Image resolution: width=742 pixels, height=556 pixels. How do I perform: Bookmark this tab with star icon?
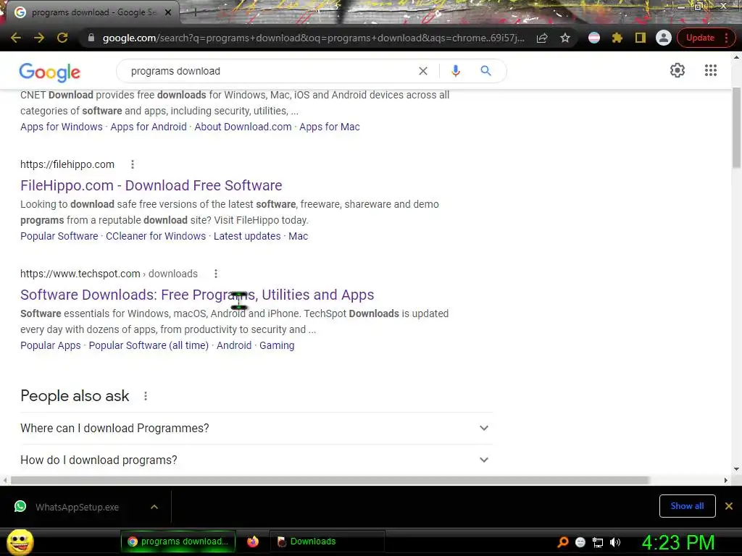tap(565, 38)
